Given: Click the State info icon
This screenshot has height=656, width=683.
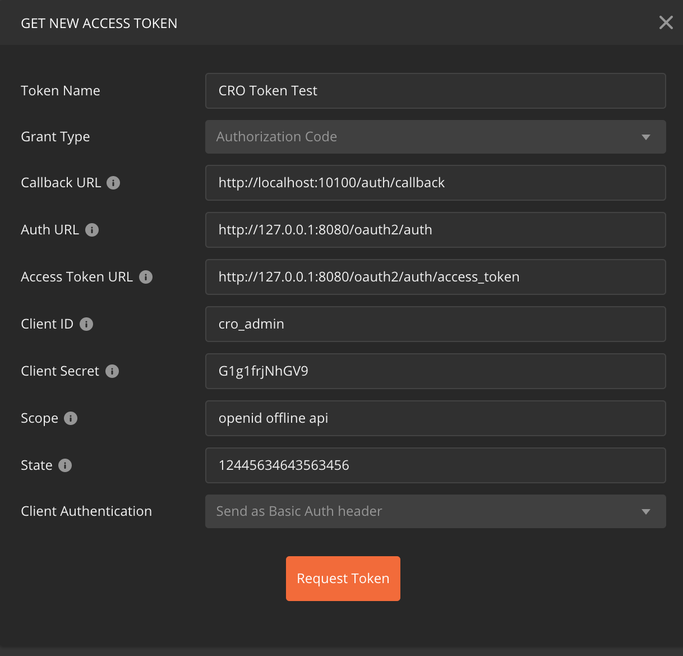Looking at the screenshot, I should 65,465.
